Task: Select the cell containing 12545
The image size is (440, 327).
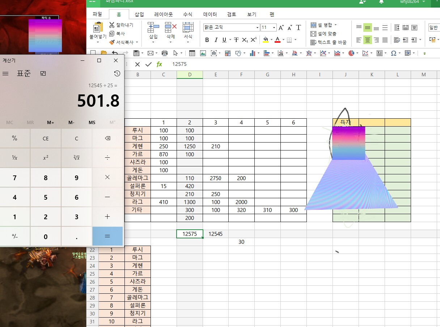Action: 216,234
